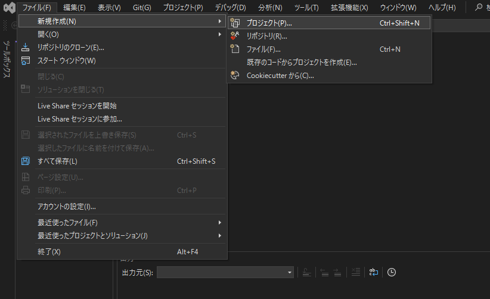Choose 開く(O) menu entry
490x299 pixels.
tap(122, 35)
